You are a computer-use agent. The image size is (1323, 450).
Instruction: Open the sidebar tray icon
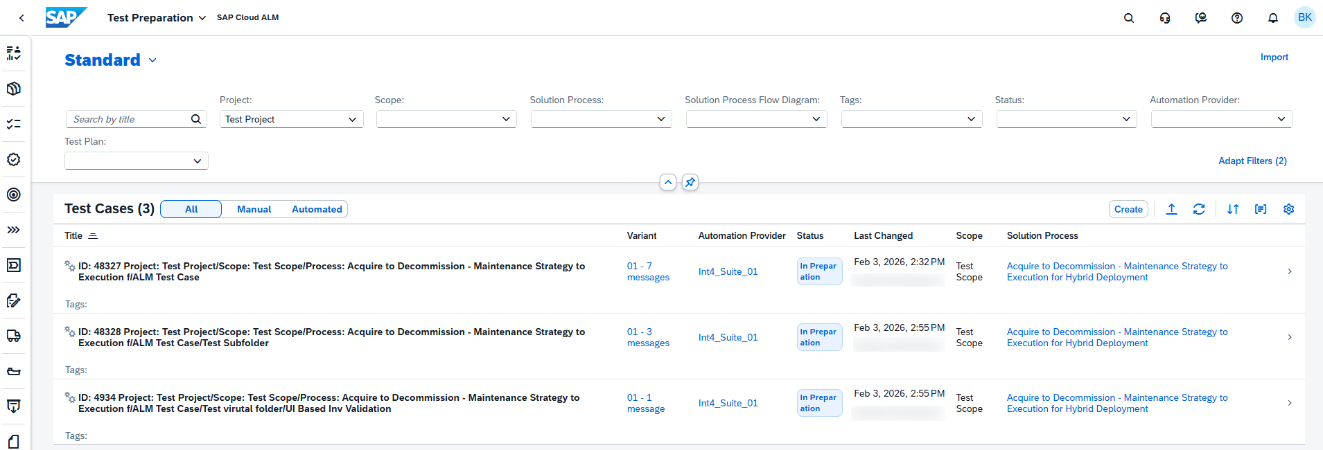point(14,371)
